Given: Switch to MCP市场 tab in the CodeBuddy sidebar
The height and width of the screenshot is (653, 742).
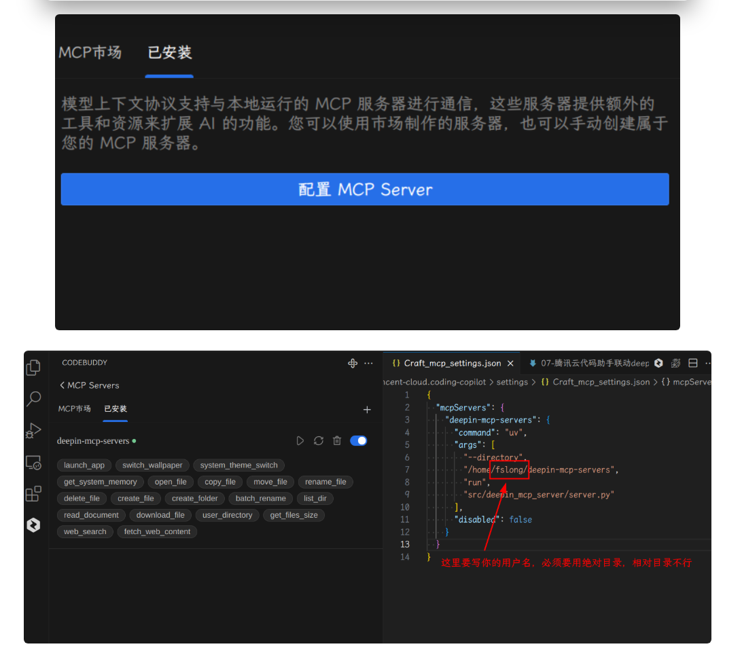Looking at the screenshot, I should [x=74, y=408].
